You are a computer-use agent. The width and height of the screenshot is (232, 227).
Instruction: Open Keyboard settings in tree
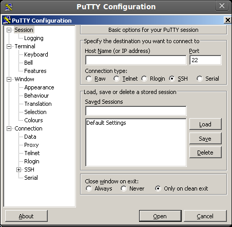pyautogui.click(x=36, y=54)
